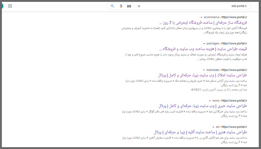Click the account avatar at top left

tap(2, 6)
